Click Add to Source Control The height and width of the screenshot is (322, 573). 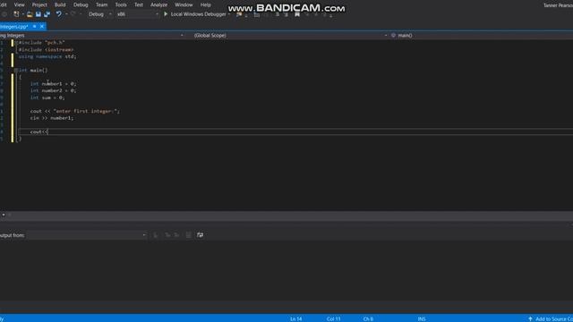click(x=551, y=318)
